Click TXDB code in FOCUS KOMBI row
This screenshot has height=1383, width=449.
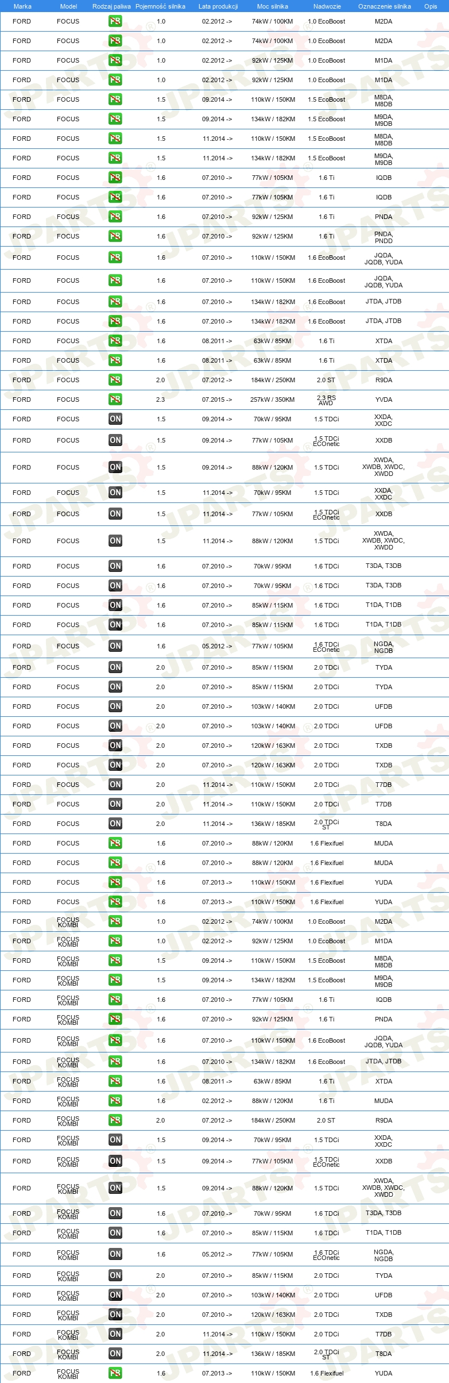(x=384, y=1315)
